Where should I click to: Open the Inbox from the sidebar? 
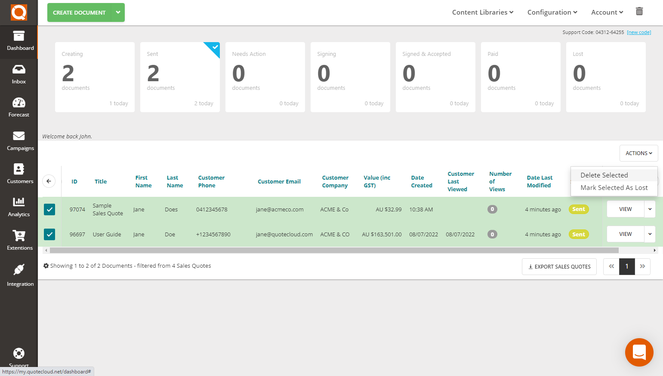click(x=19, y=74)
